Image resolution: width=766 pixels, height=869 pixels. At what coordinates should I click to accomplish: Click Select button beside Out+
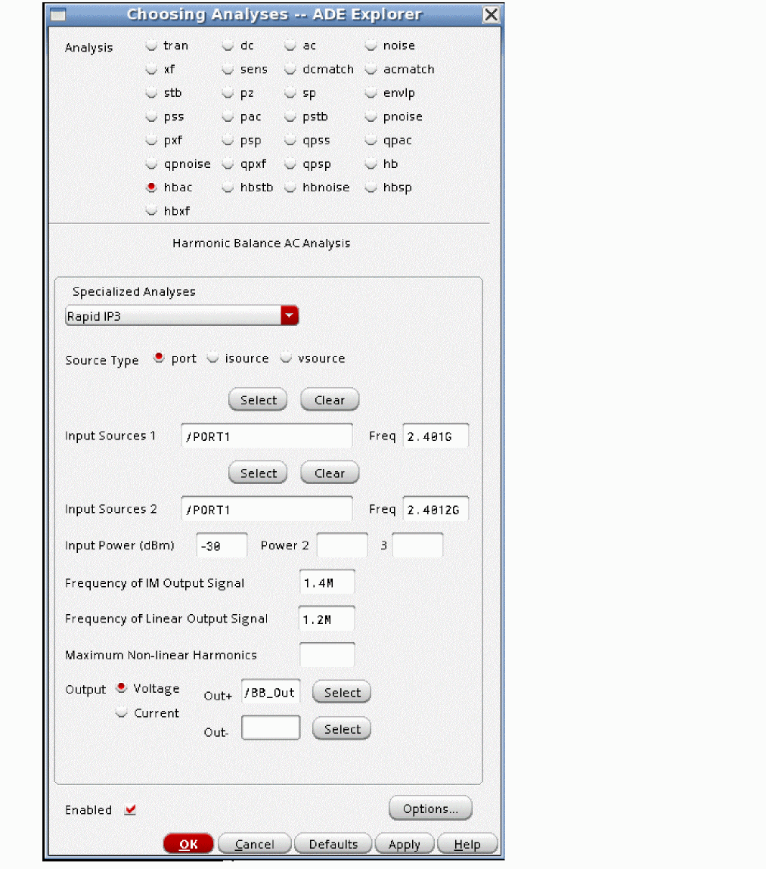[x=342, y=692]
